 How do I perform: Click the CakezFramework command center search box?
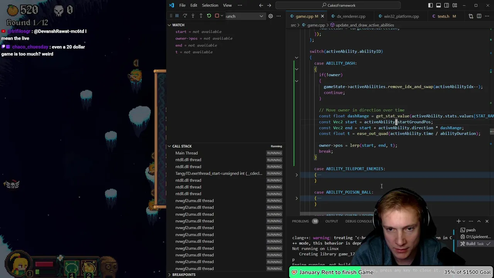(x=338, y=5)
